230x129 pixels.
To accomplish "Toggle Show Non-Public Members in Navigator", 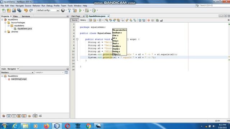I will tap(19, 116).
